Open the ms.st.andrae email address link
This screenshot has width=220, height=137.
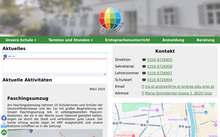click(180, 87)
